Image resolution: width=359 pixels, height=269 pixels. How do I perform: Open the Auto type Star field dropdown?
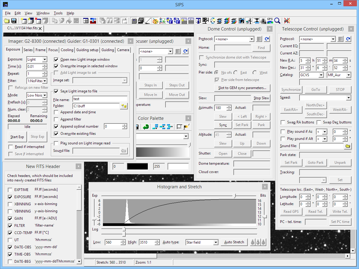[215, 242]
